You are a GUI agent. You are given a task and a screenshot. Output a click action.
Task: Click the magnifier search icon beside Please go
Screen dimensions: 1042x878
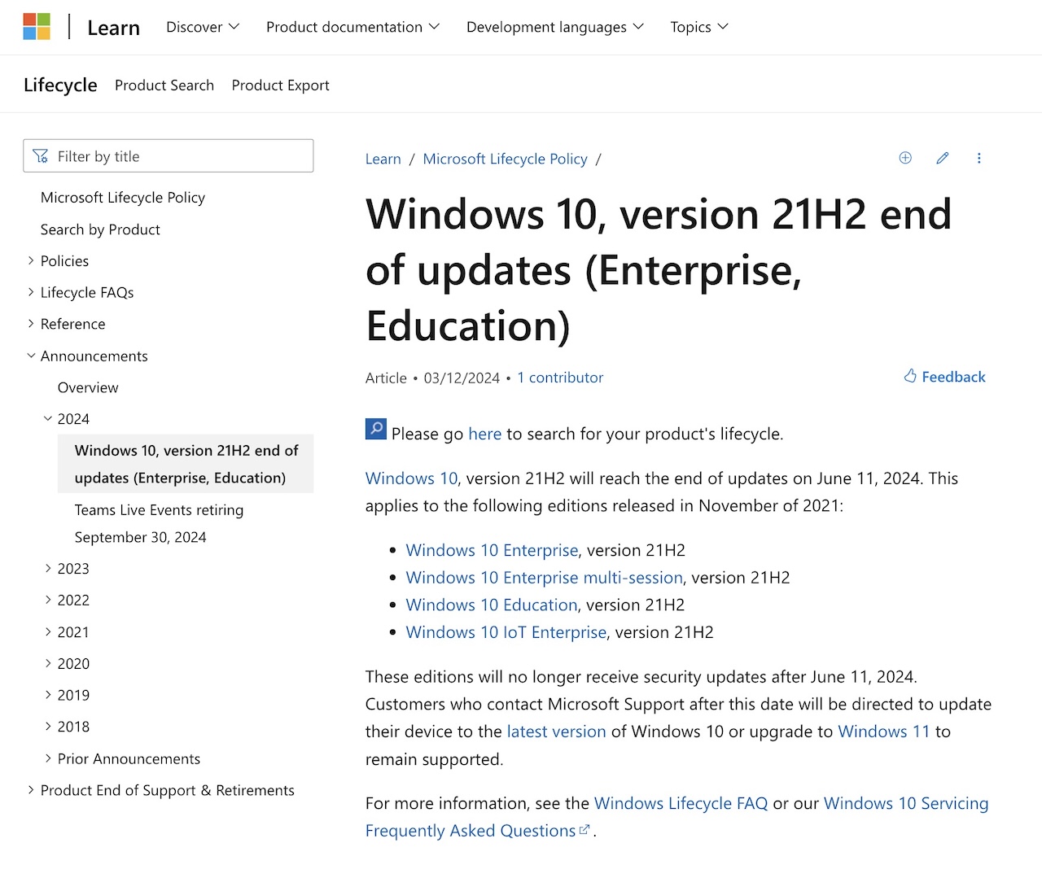[x=376, y=429]
